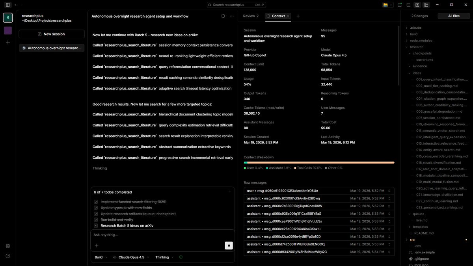Start a New session
The width and height of the screenshot is (473, 266).
click(x=52, y=34)
